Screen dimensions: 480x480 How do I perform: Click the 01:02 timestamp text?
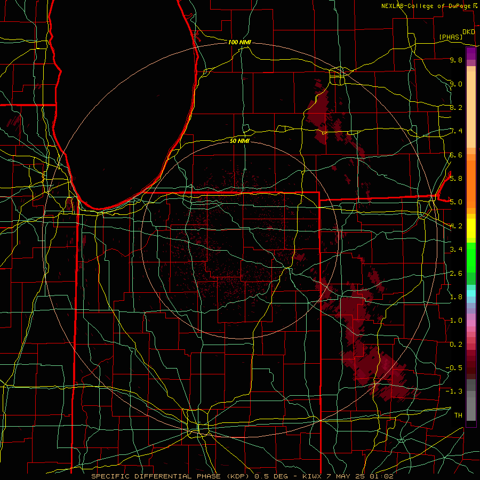(x=382, y=476)
